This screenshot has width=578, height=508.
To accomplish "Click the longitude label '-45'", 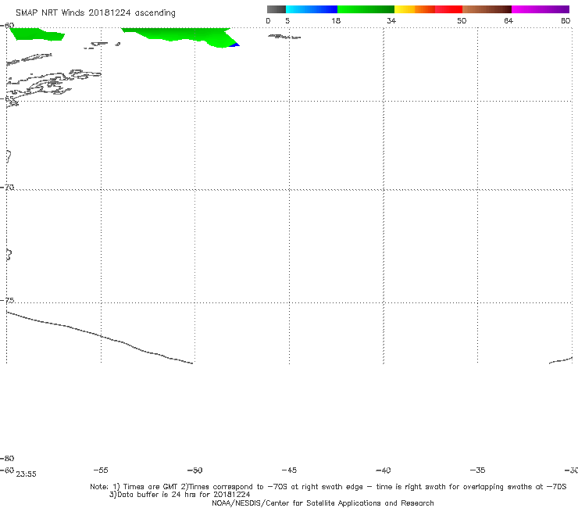I will point(289,470).
